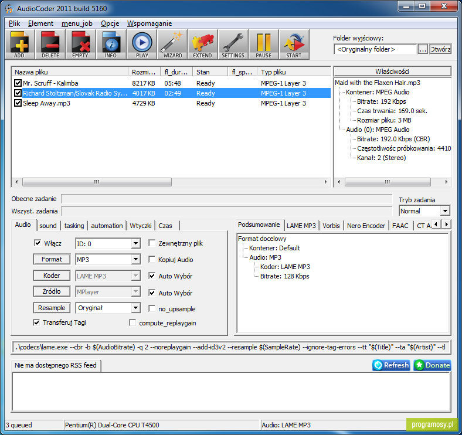Viewport: 462px width, 435px height.
Task: Click the Koder button
Action: [52, 276]
